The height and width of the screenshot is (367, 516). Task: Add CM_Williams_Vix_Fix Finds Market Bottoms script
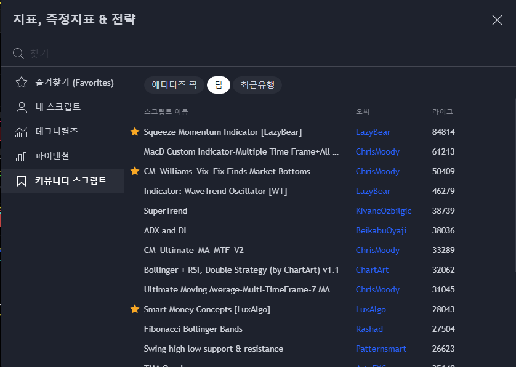tap(227, 171)
